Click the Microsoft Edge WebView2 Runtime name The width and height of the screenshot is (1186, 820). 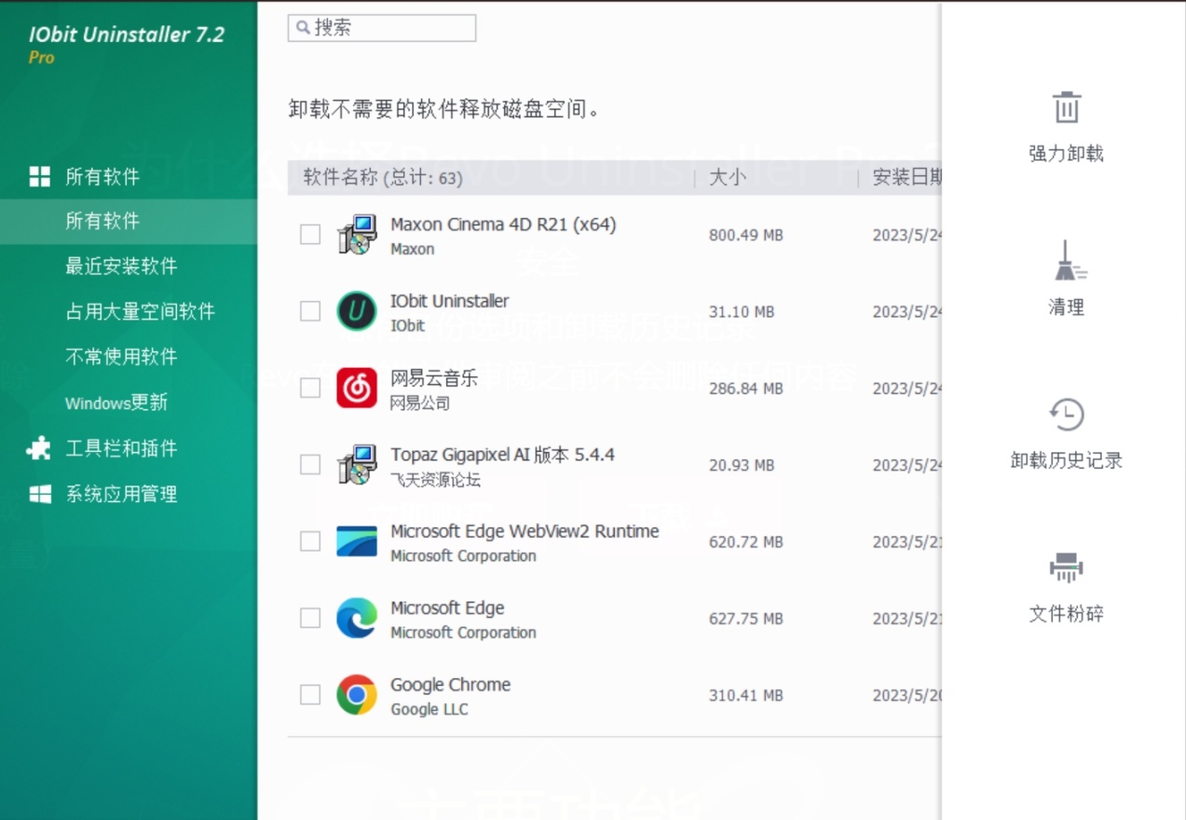click(525, 531)
